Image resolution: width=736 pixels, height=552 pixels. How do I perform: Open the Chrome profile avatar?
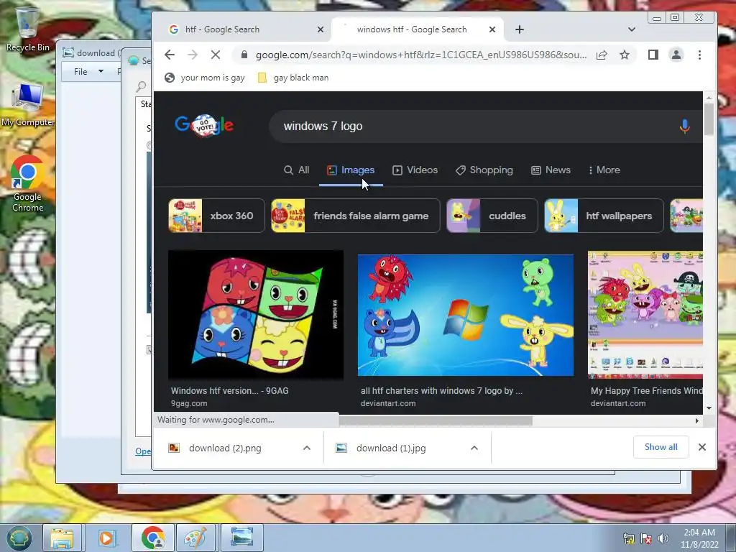676,55
